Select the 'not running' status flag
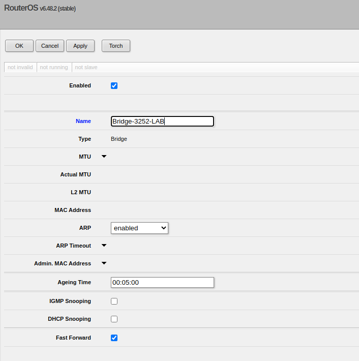The height and width of the screenshot is (361, 359). click(x=54, y=67)
